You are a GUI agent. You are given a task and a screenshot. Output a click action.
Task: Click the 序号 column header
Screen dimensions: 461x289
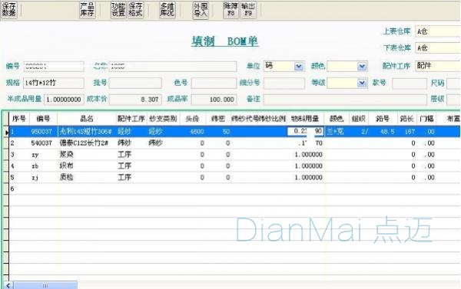pos(19,119)
